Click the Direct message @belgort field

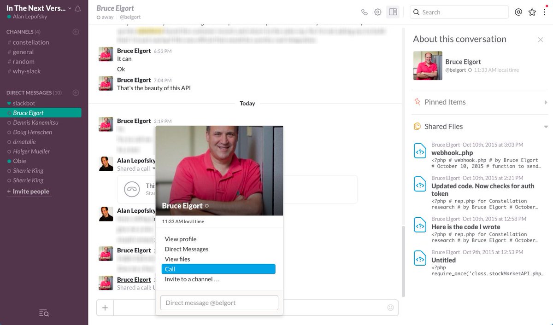click(219, 302)
